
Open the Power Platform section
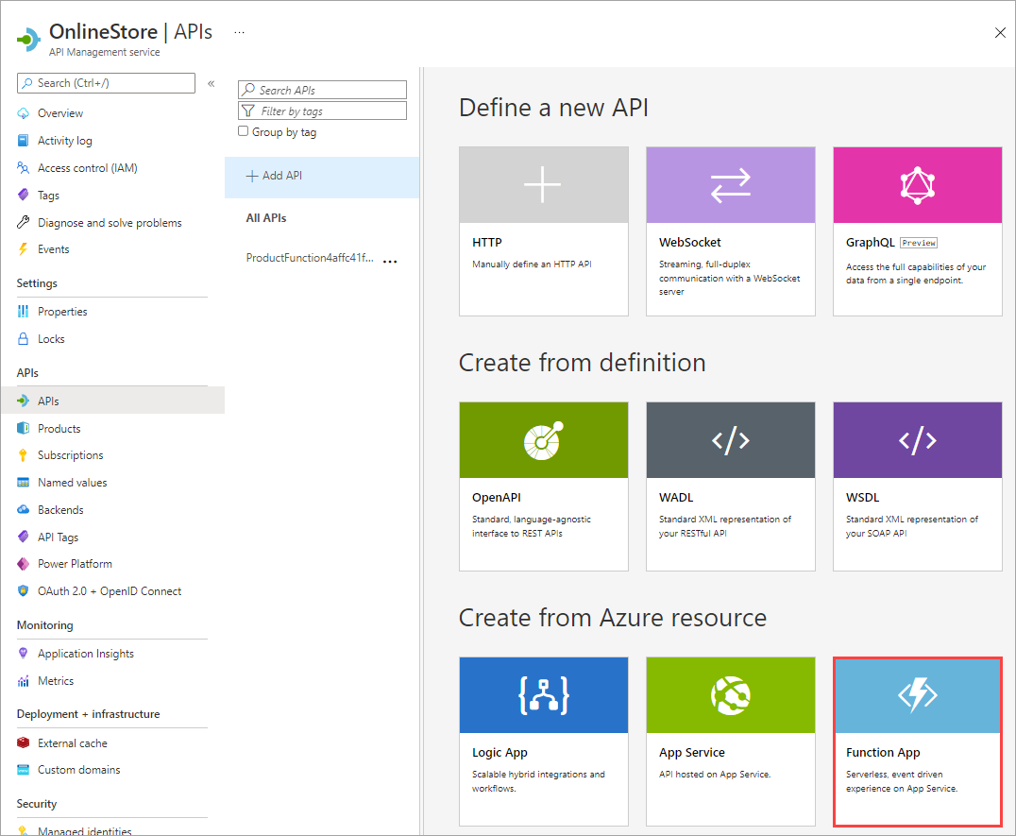pyautogui.click(x=75, y=563)
